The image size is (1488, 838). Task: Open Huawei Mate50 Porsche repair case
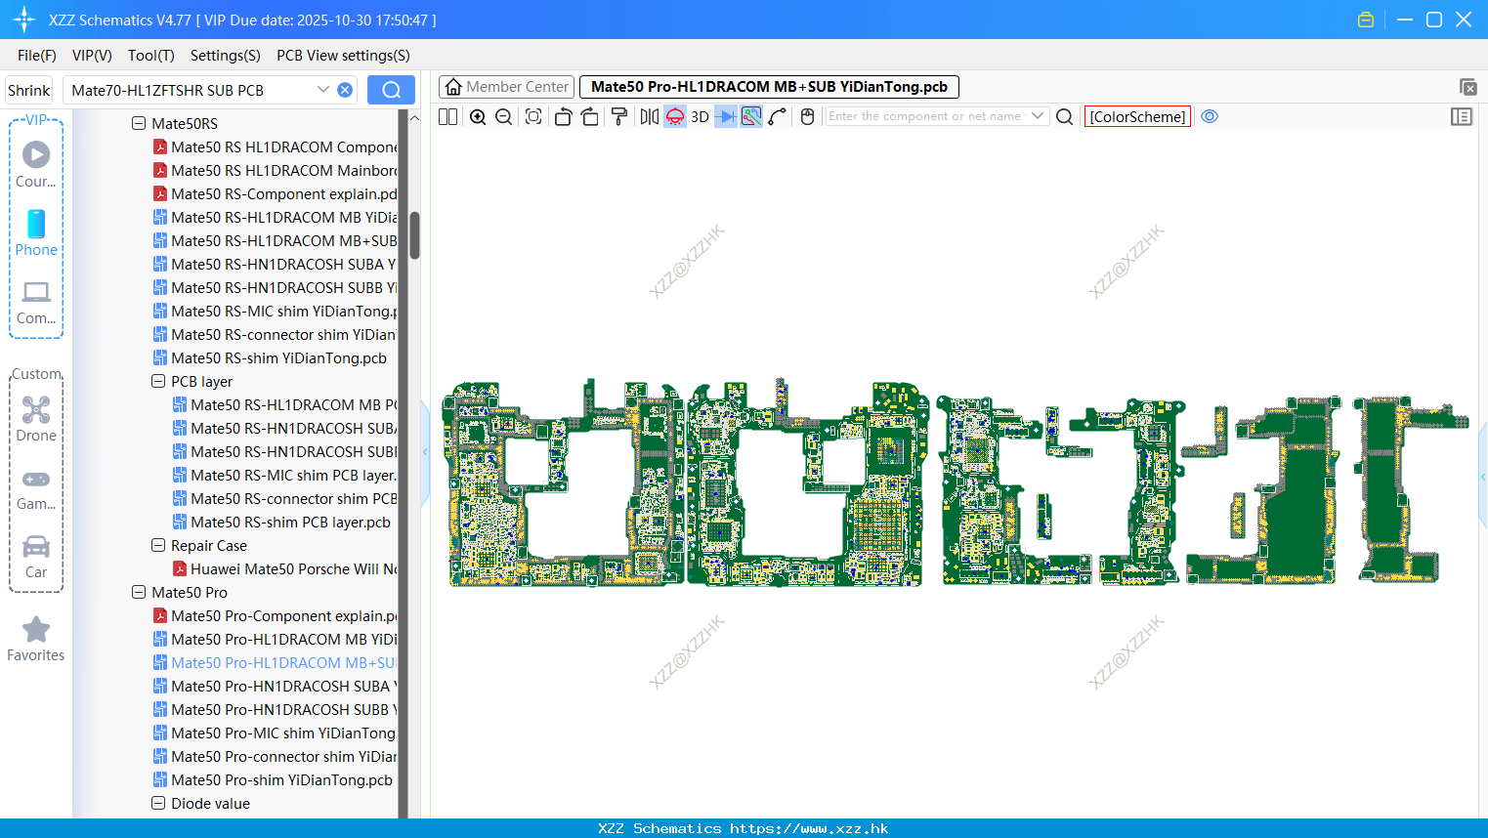(285, 568)
